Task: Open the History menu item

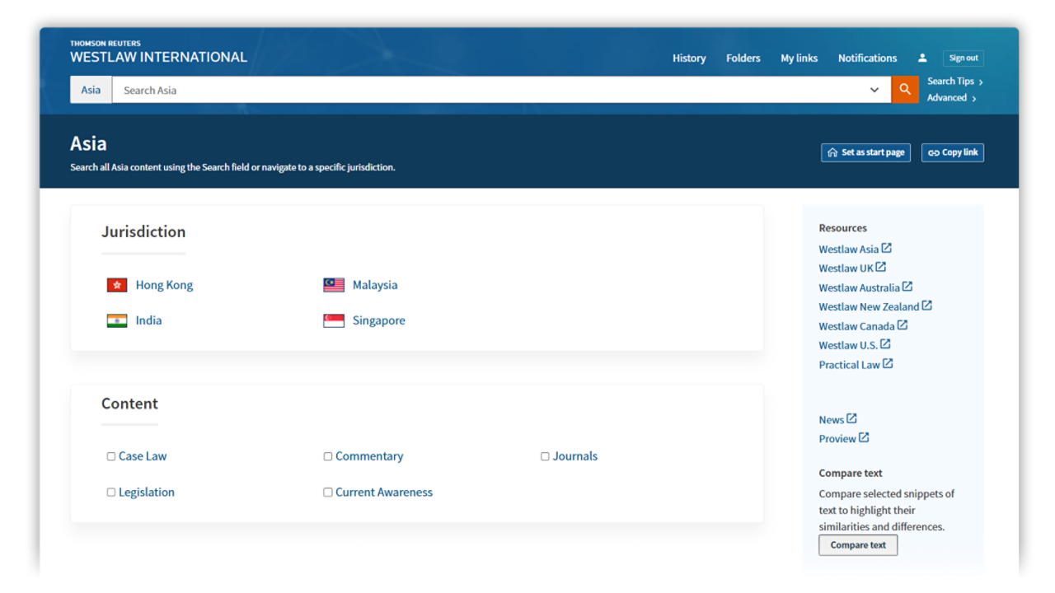Action: 689,58
